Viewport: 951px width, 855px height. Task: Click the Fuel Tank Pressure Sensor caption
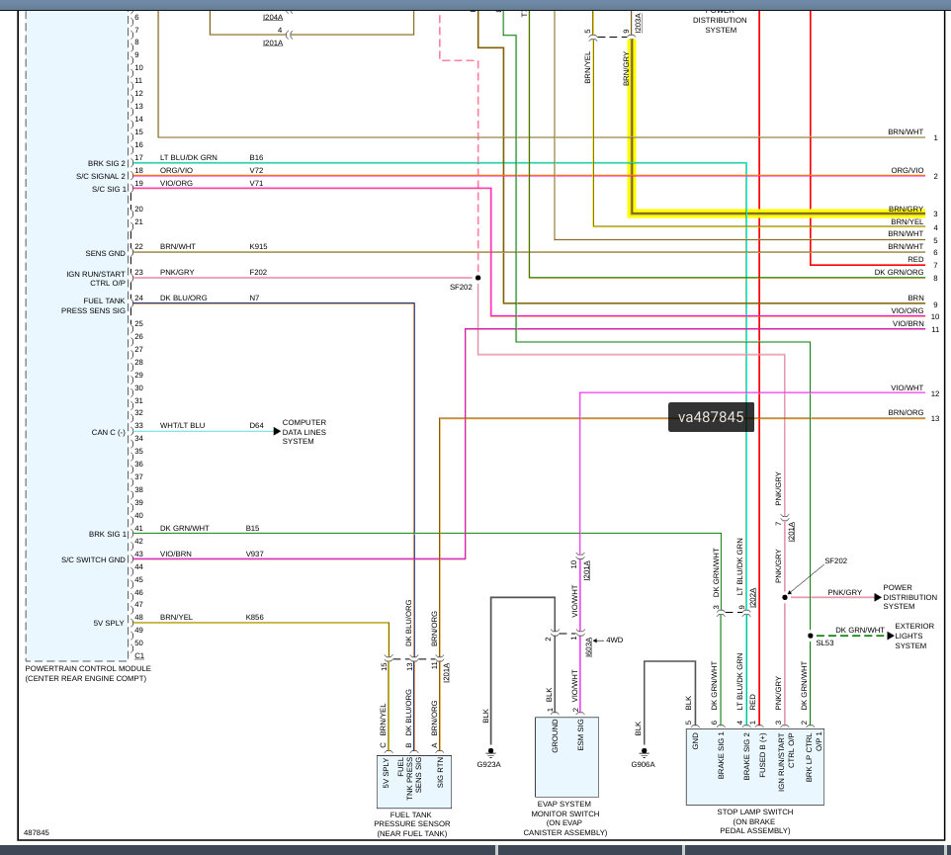(x=412, y=824)
